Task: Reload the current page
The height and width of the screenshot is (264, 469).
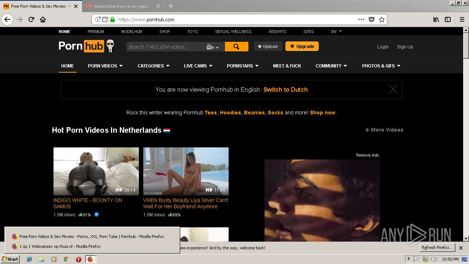Action: pyautogui.click(x=31, y=19)
